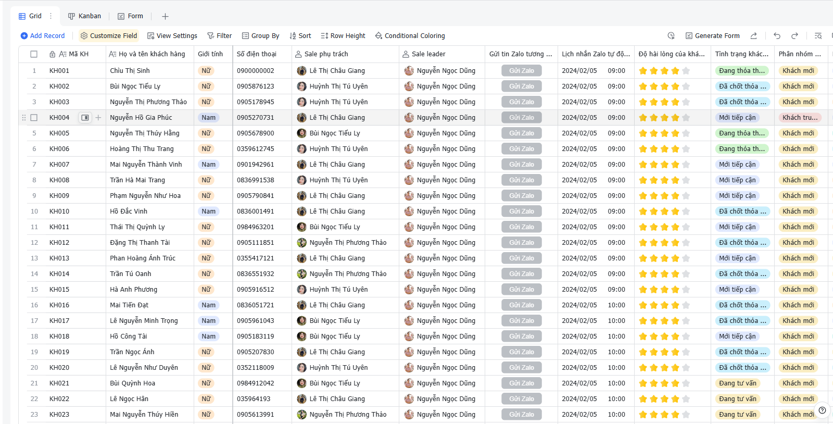
Task: Open the find records search icon
Action: click(x=818, y=36)
